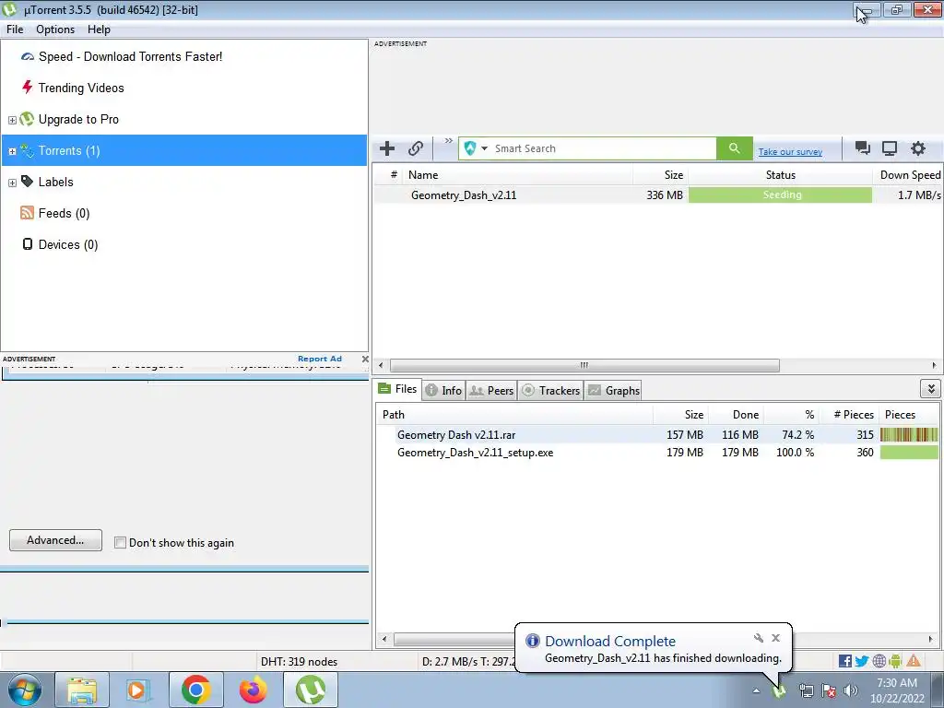This screenshot has width=944, height=708.
Task: Click in the Smart Search field
Action: (604, 148)
